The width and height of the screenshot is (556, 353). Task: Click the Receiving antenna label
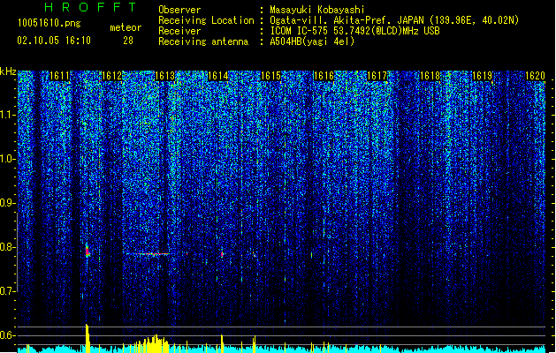[x=203, y=41]
